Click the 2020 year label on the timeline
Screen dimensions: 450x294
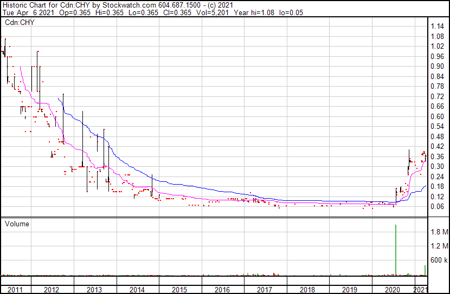coord(393,290)
